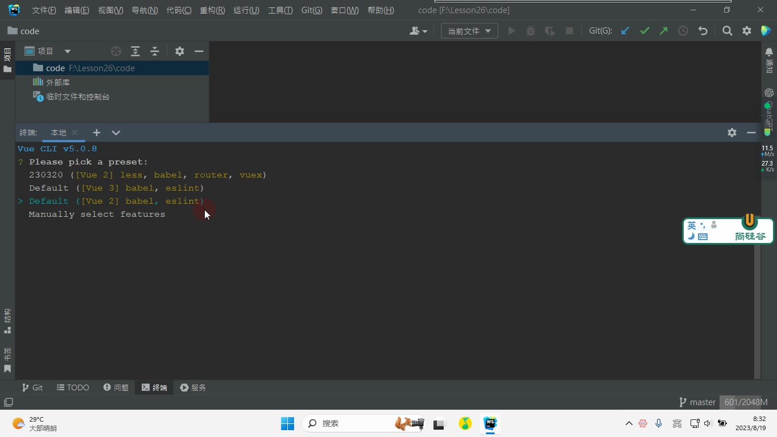The height and width of the screenshot is (437, 777).
Task: Open the TODO tool window
Action: tap(73, 387)
